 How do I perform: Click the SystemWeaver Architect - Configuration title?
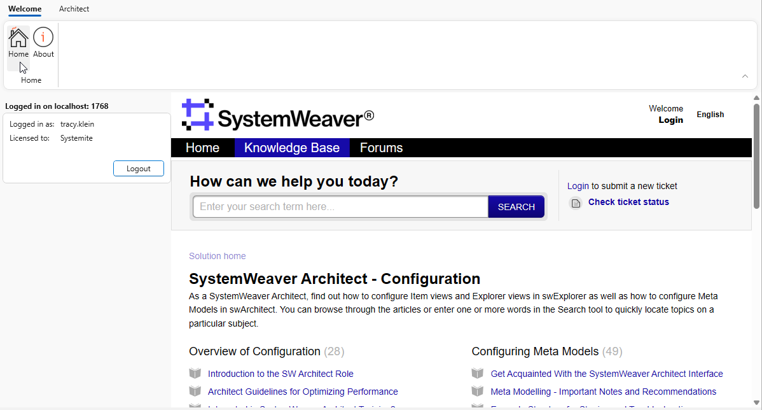[x=335, y=279]
